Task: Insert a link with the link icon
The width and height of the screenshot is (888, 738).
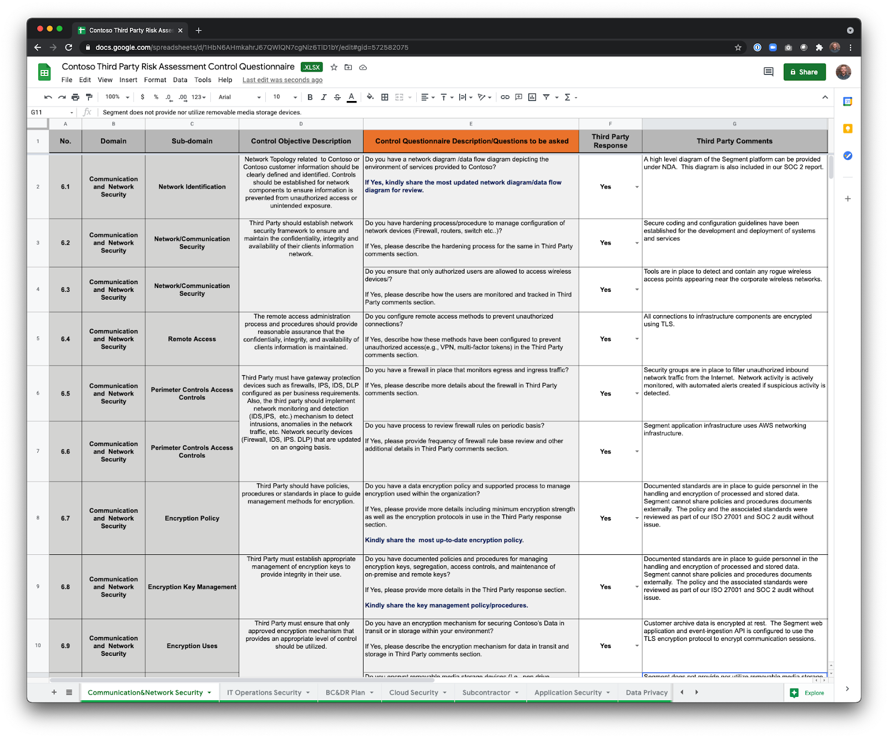Action: click(505, 97)
